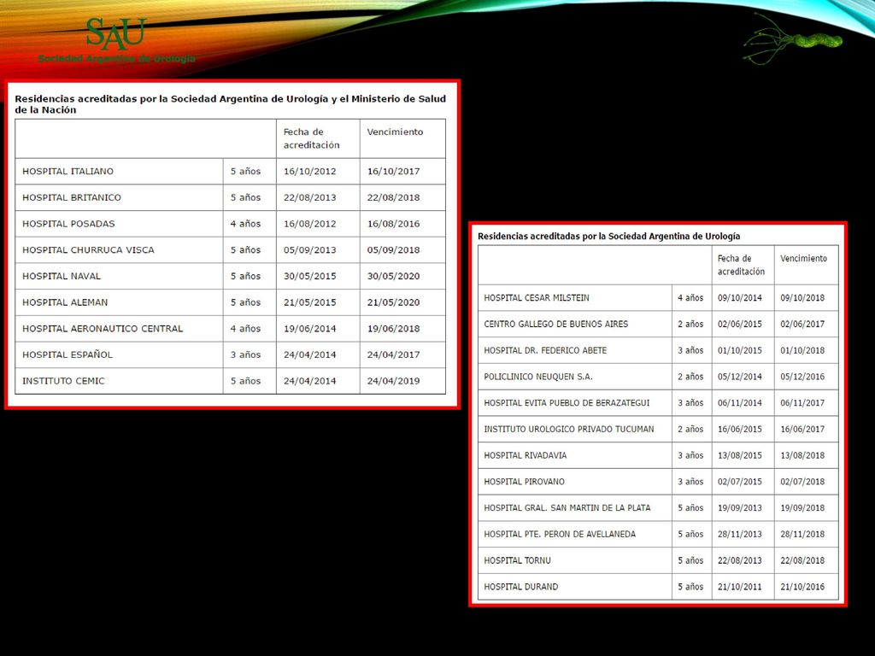The height and width of the screenshot is (656, 875).
Task: Select expiry date 02/07/2018
Action: (x=802, y=482)
